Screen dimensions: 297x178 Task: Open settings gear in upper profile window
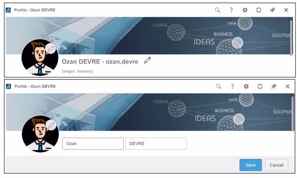(x=245, y=10)
